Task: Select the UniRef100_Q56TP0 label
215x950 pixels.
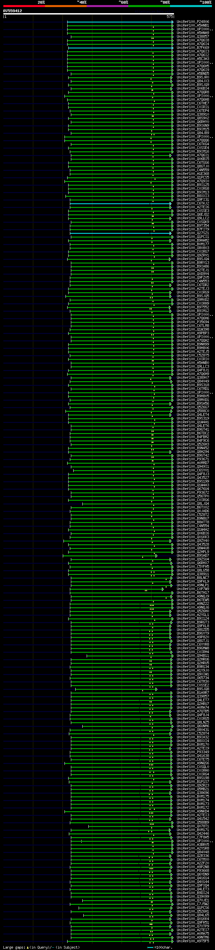Action: (x=193, y=496)
